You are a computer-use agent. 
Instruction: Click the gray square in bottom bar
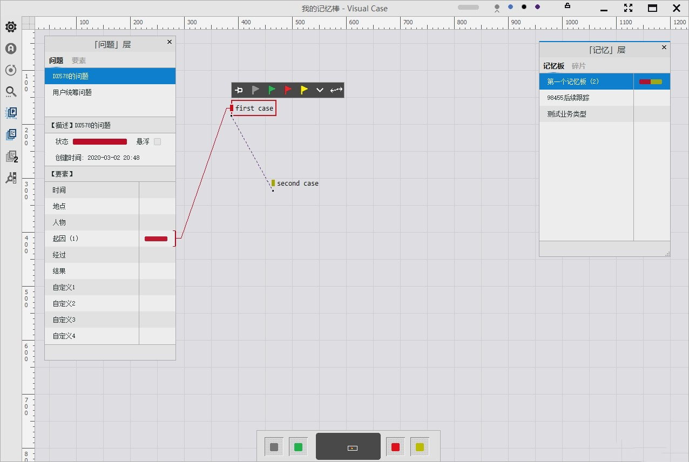(x=274, y=447)
